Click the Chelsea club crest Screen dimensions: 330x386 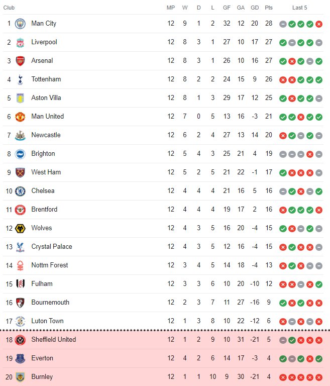click(20, 191)
